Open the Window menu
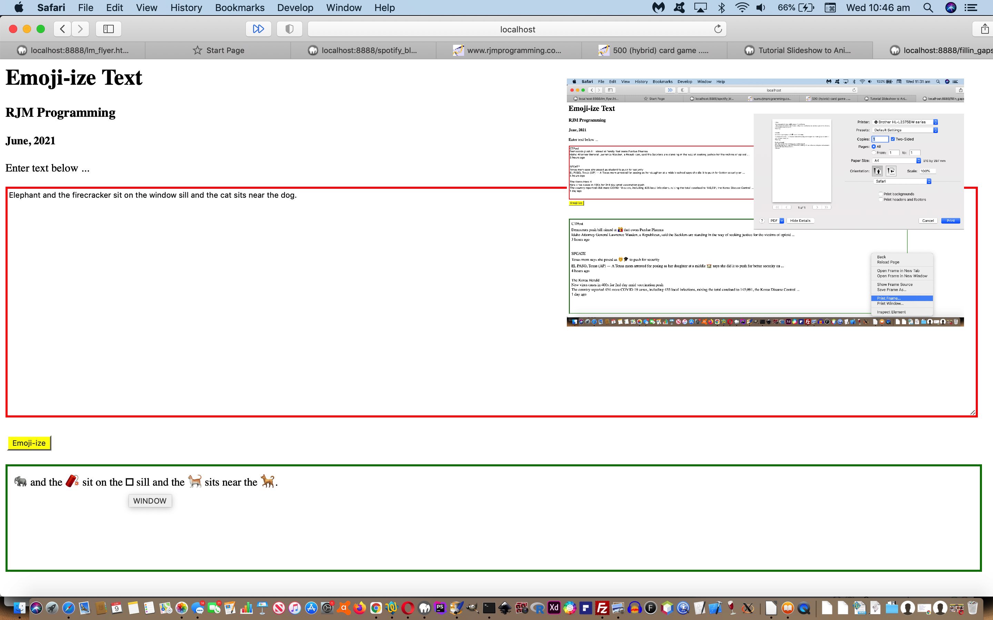993x620 pixels. [344, 7]
